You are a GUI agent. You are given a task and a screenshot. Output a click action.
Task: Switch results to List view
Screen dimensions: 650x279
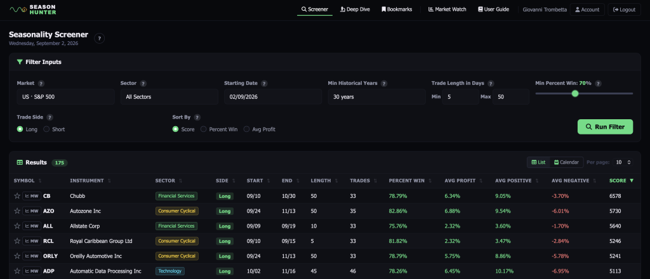coord(538,162)
